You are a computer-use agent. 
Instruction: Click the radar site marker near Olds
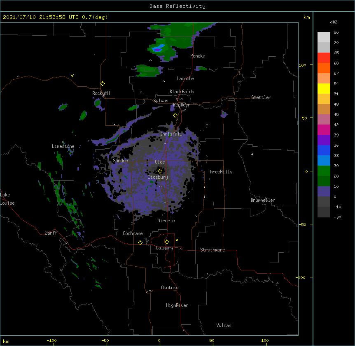coord(160,171)
